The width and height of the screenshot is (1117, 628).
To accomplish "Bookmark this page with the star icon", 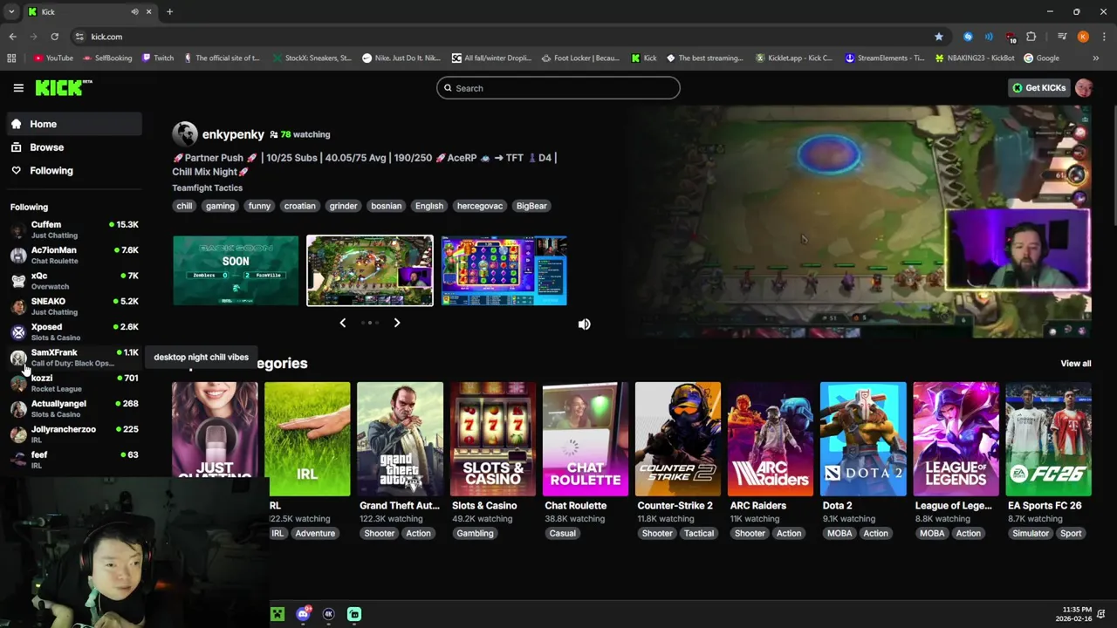I will (938, 37).
